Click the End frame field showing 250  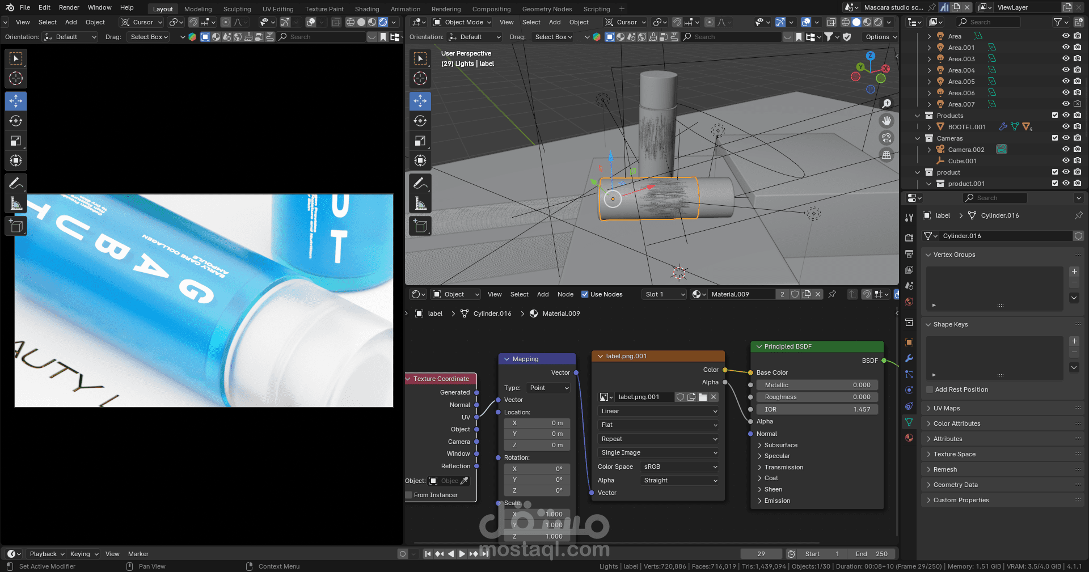(871, 554)
